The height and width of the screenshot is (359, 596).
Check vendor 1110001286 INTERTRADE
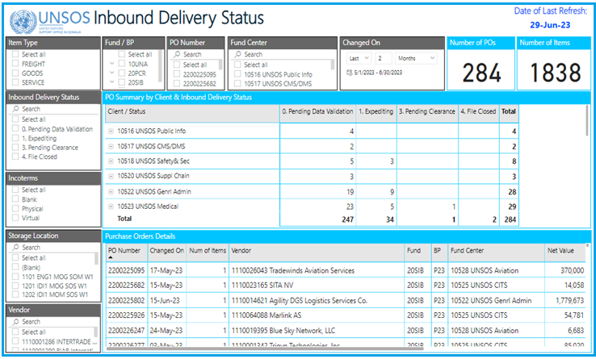[x=15, y=341]
